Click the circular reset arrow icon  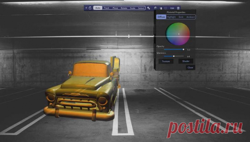tap(90, 8)
